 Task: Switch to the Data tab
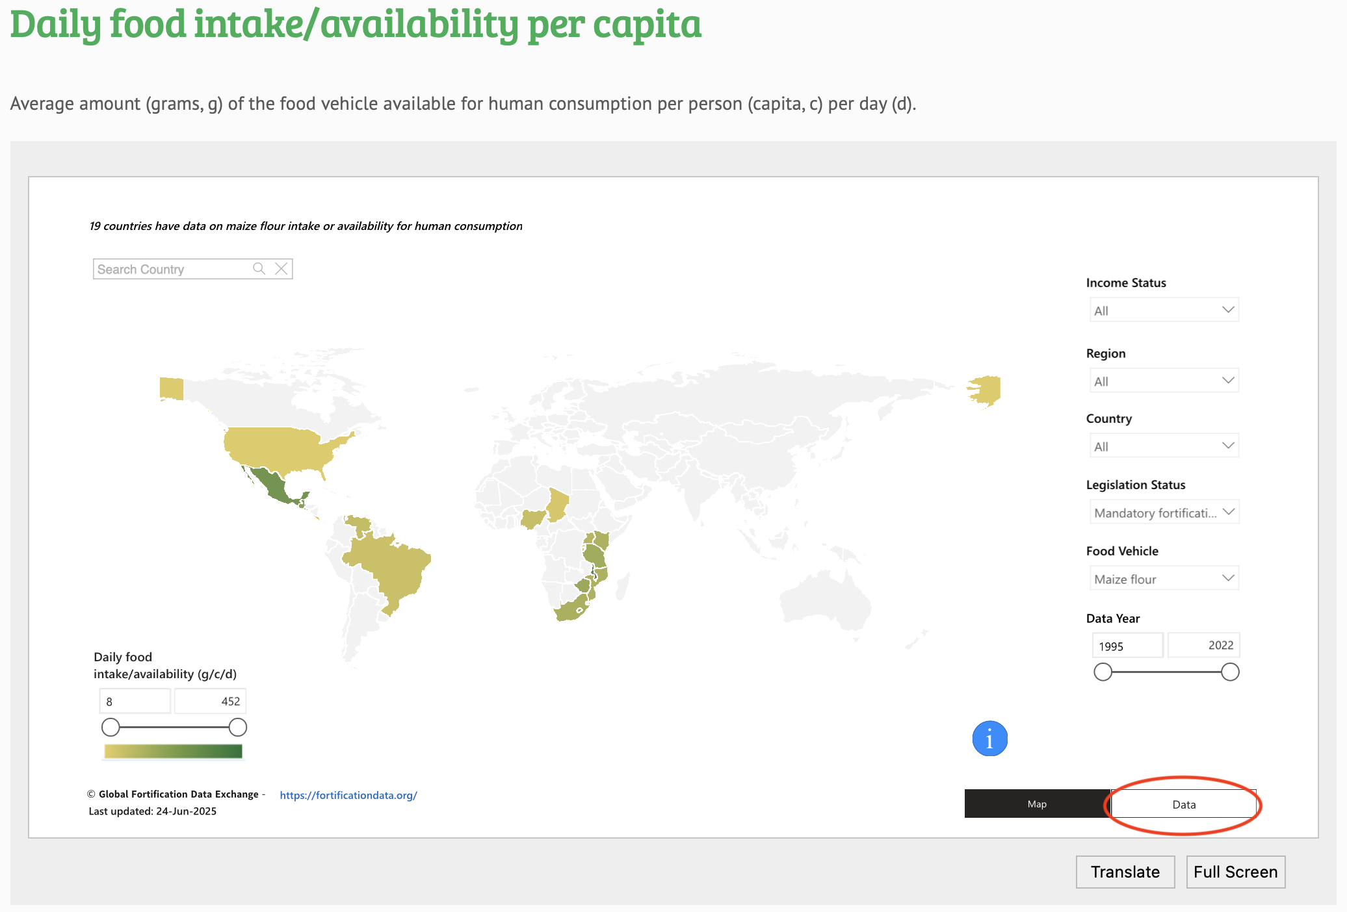click(1183, 804)
